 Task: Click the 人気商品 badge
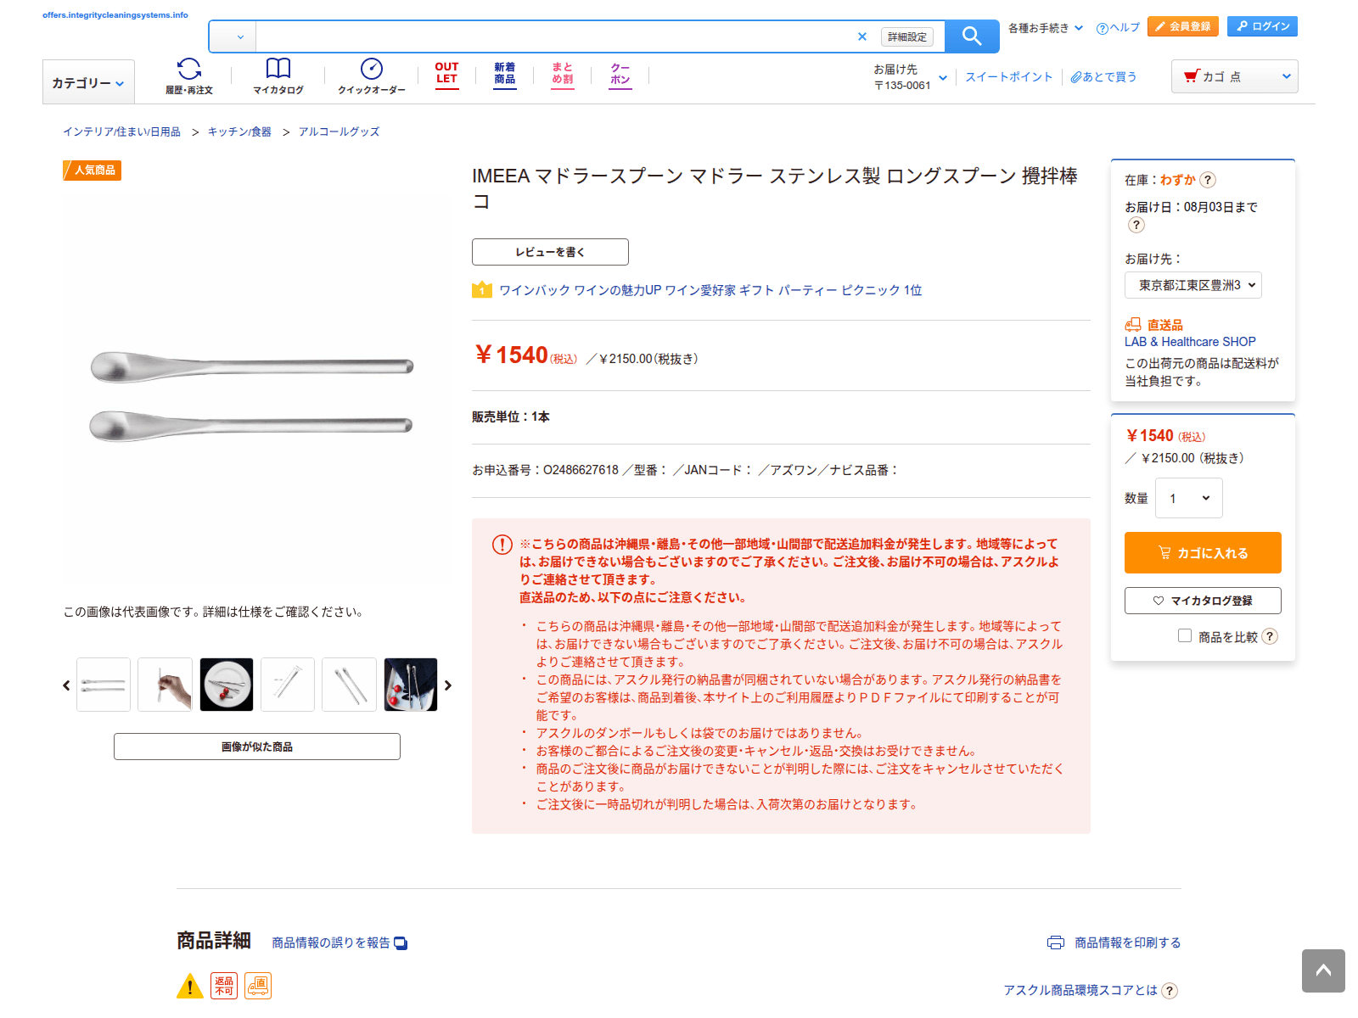(x=93, y=171)
